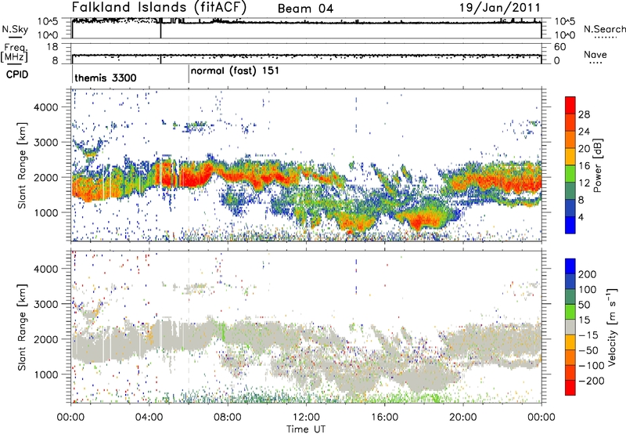
Task: Click the '4000' tick on power panel axis
Action: [x=45, y=107]
